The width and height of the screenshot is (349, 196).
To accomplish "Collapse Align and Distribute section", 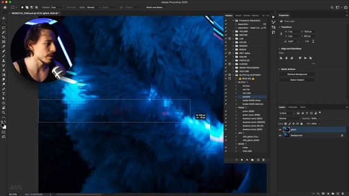I will click(x=280, y=48).
